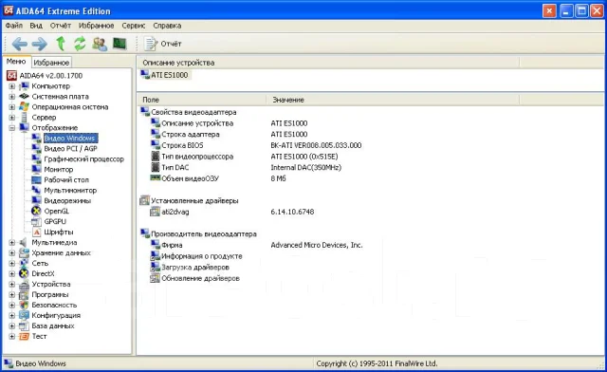Click the Безопасность shield icon
The width and height of the screenshot is (607, 372).
point(24,306)
